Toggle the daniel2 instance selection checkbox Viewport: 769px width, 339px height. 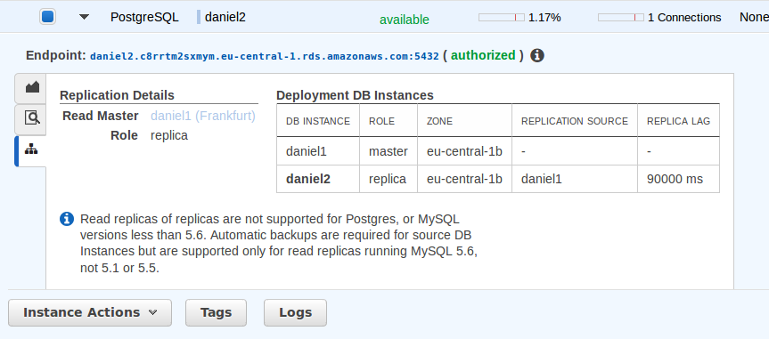[x=47, y=17]
